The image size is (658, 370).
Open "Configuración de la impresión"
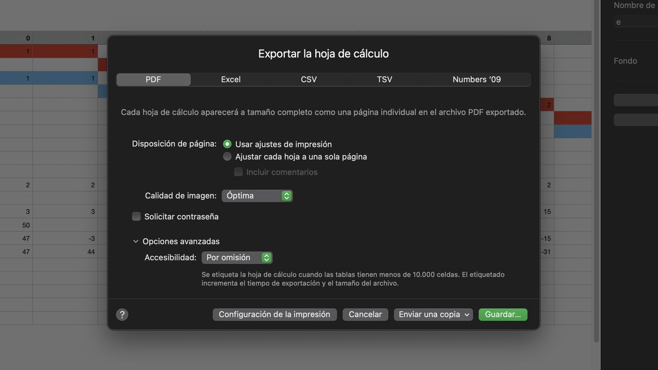[274, 314]
